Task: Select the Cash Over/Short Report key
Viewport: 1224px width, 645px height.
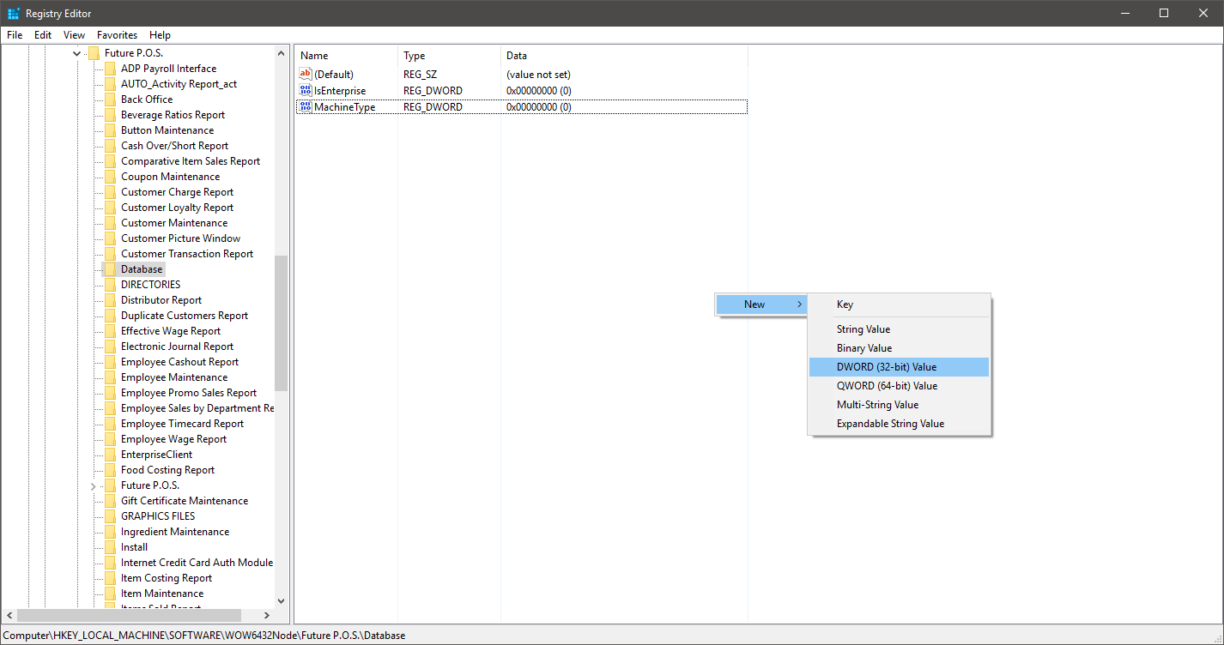Action: [x=174, y=146]
